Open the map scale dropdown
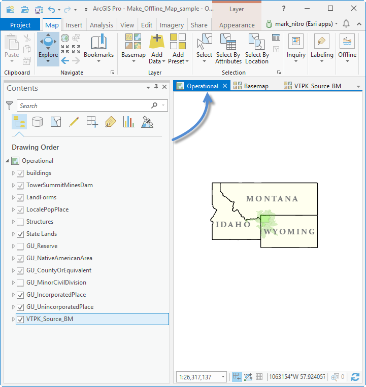Image resolution: width=366 pixels, height=387 pixels. [x=223, y=377]
